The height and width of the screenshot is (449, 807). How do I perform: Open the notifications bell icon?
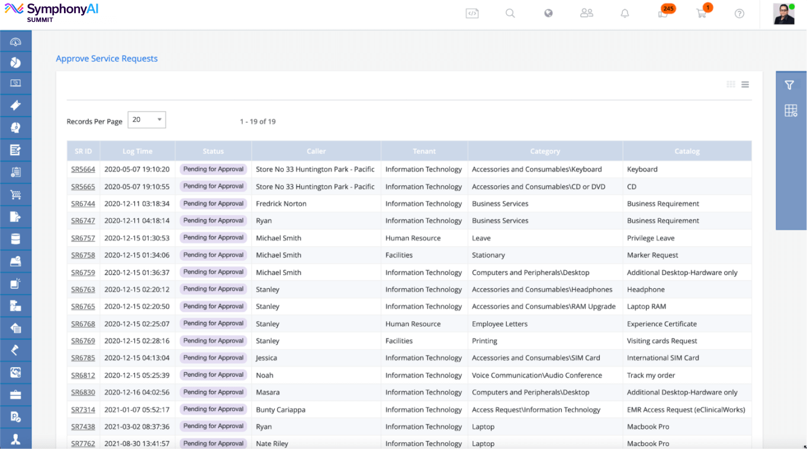point(625,13)
